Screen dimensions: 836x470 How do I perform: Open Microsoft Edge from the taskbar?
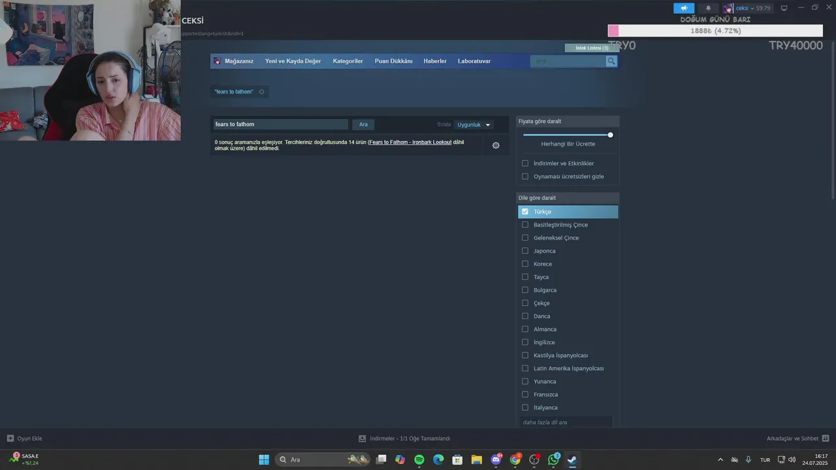tap(438, 460)
